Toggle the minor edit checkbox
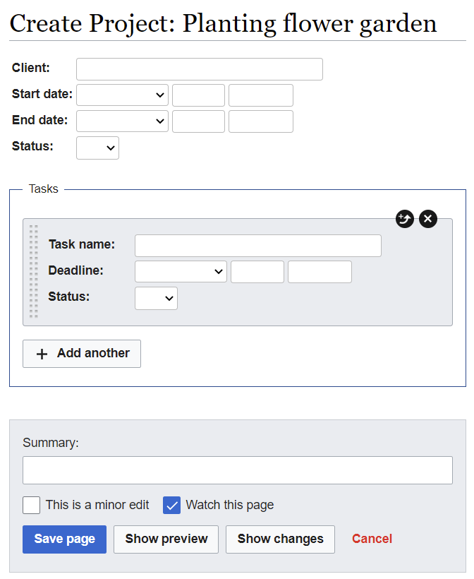This screenshot has height=579, width=474. click(31, 505)
